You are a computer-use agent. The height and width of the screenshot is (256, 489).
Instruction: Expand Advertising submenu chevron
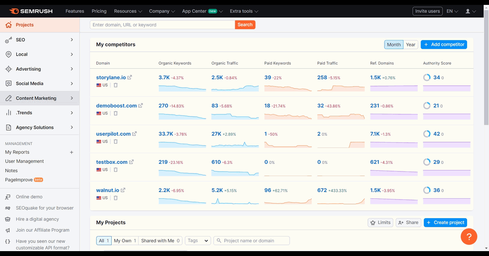pos(72,69)
